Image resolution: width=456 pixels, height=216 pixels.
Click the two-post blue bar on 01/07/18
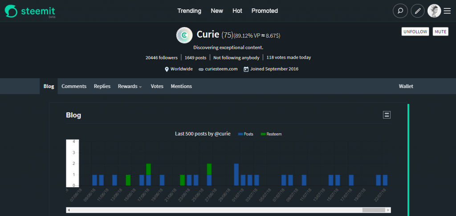pyautogui.click(x=236, y=175)
